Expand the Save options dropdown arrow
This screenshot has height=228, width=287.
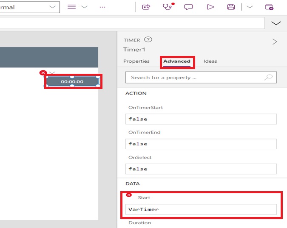pos(250,7)
